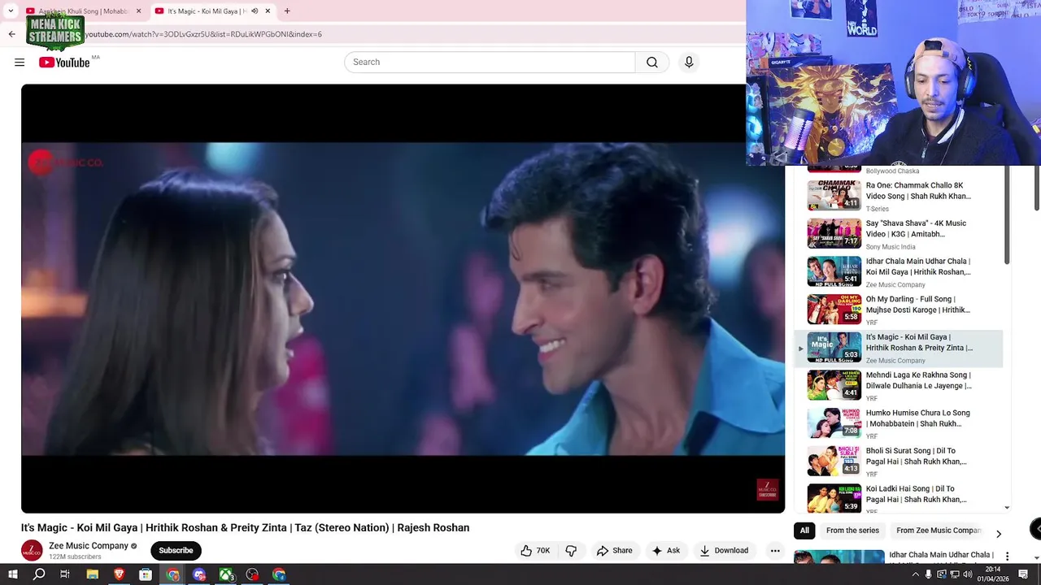This screenshot has width=1041, height=585.
Task: Open Task View on the taskbar
Action: coord(65,574)
